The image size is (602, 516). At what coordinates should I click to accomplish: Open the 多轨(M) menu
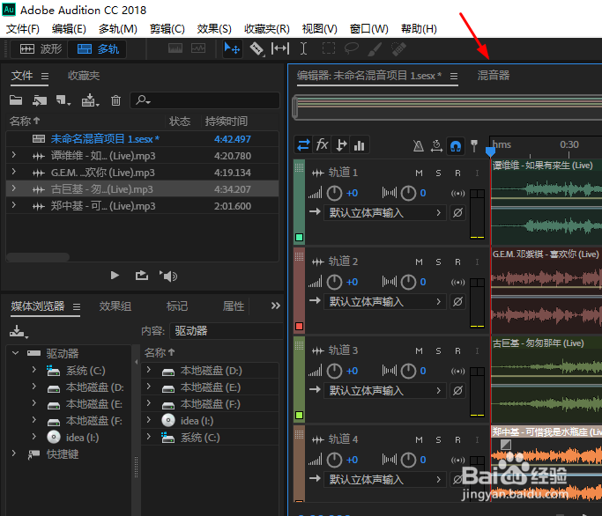pyautogui.click(x=117, y=29)
